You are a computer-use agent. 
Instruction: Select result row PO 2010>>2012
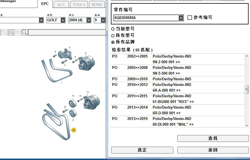[x=177, y=88]
